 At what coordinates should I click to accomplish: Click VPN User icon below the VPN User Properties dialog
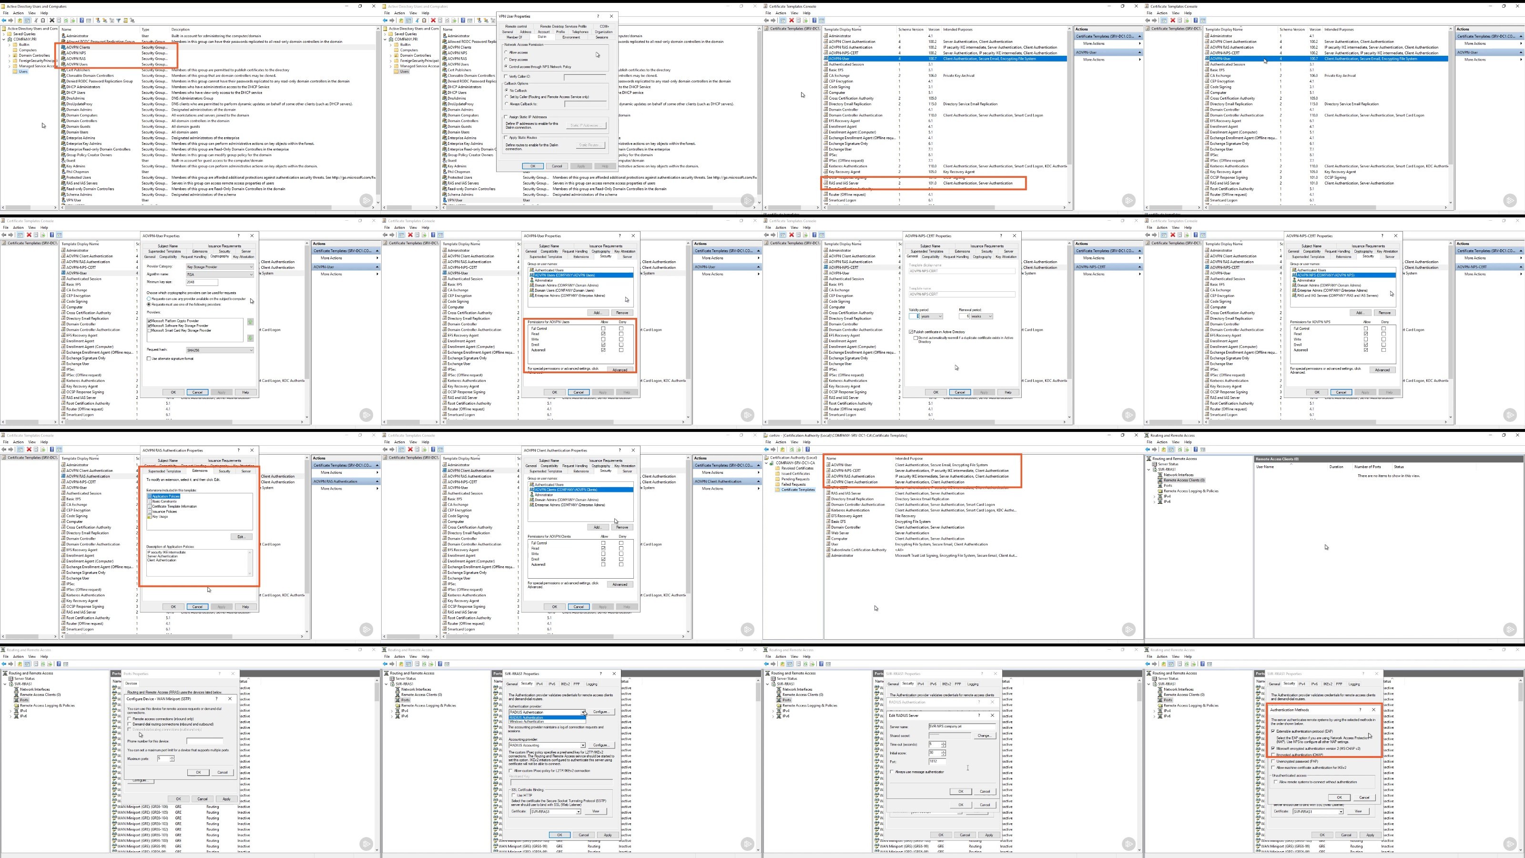click(445, 200)
